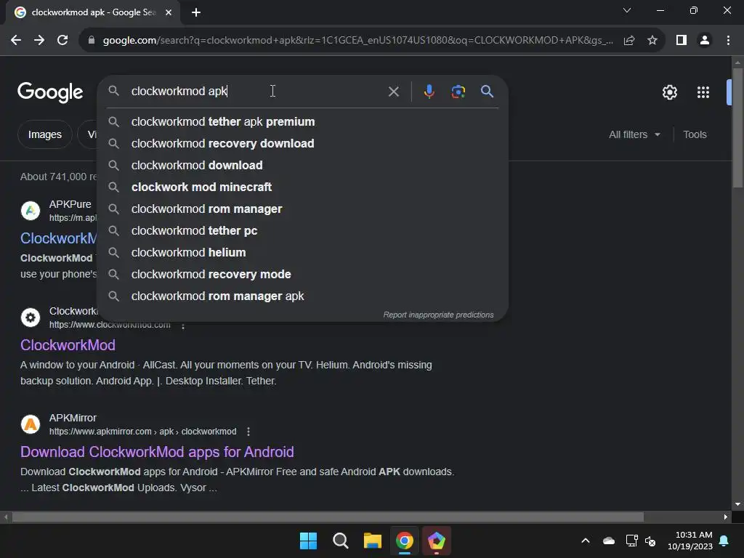
Task: Click the APKMirror site favicon
Action: [31, 424]
